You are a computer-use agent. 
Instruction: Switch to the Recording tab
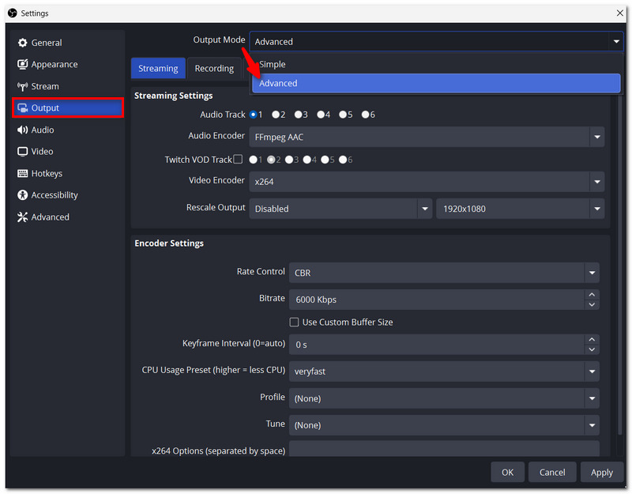pyautogui.click(x=214, y=68)
